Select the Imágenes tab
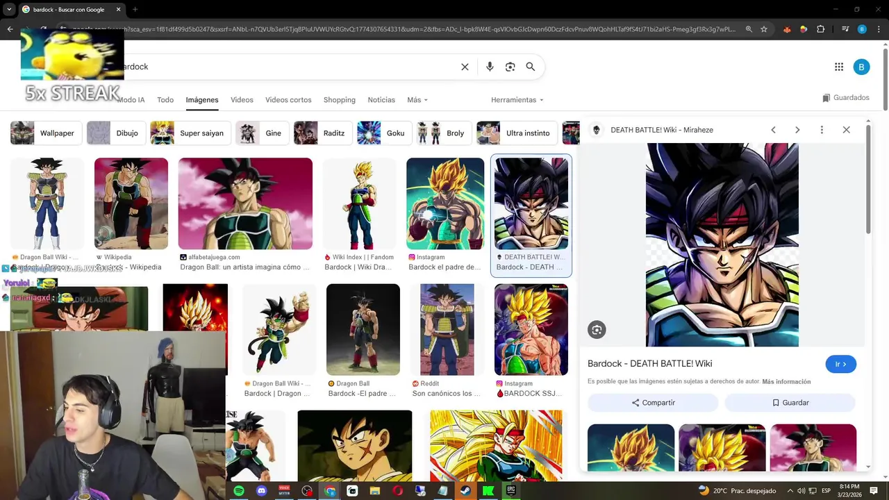The width and height of the screenshot is (889, 500). click(x=202, y=100)
